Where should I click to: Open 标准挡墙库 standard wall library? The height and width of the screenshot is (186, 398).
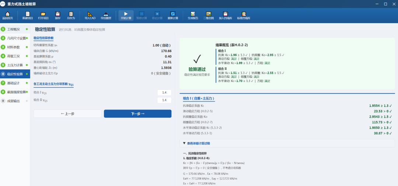[244, 16]
